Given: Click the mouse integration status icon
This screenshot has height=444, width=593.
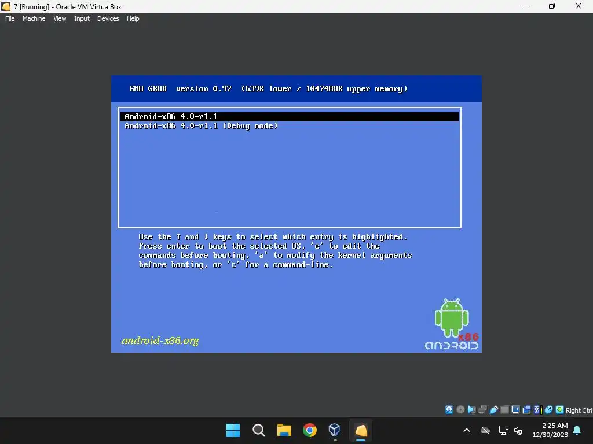Looking at the screenshot, I should tap(549, 410).
